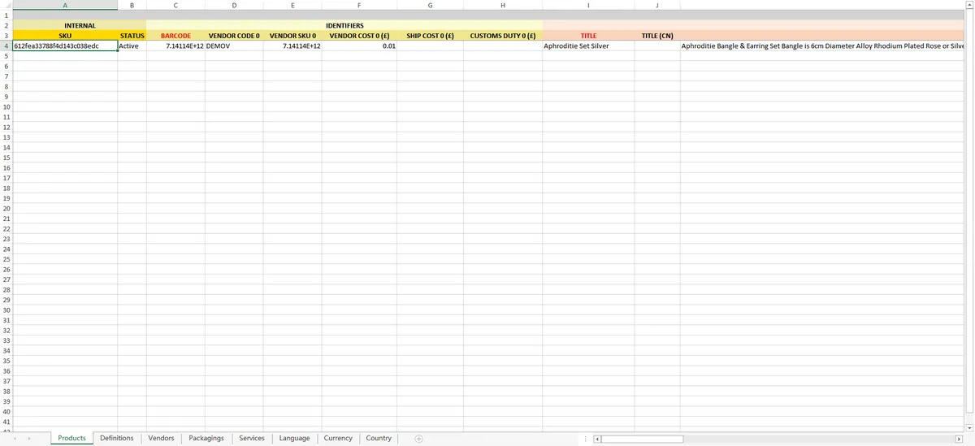Image resolution: width=975 pixels, height=446 pixels.
Task: Switch to the Language sheet tab
Action: (294, 439)
